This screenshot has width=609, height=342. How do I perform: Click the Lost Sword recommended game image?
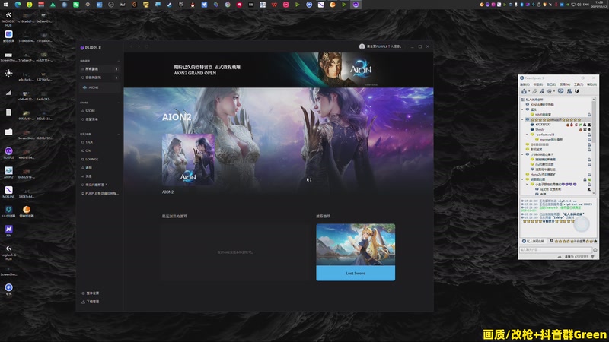click(356, 245)
